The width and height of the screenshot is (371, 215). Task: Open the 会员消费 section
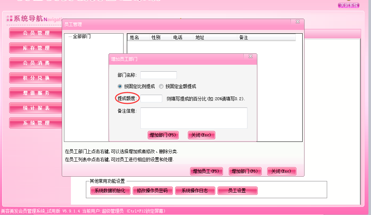point(35,63)
